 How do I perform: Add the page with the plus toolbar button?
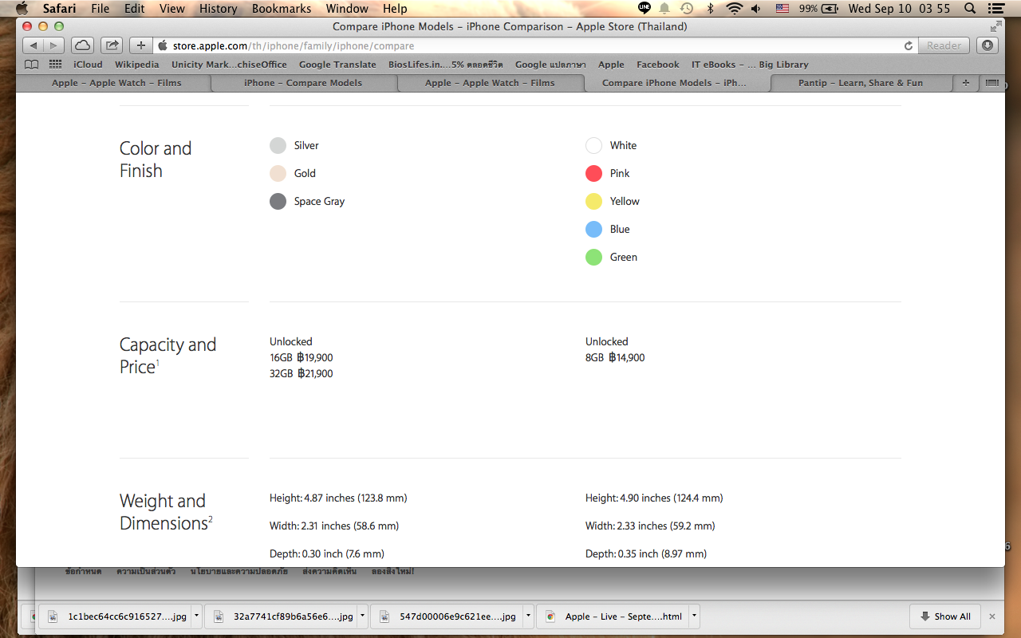point(141,45)
